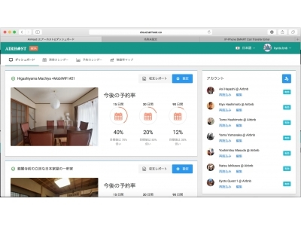Open 収支レポート for the second listing
301x226 pixels.
click(x=155, y=169)
